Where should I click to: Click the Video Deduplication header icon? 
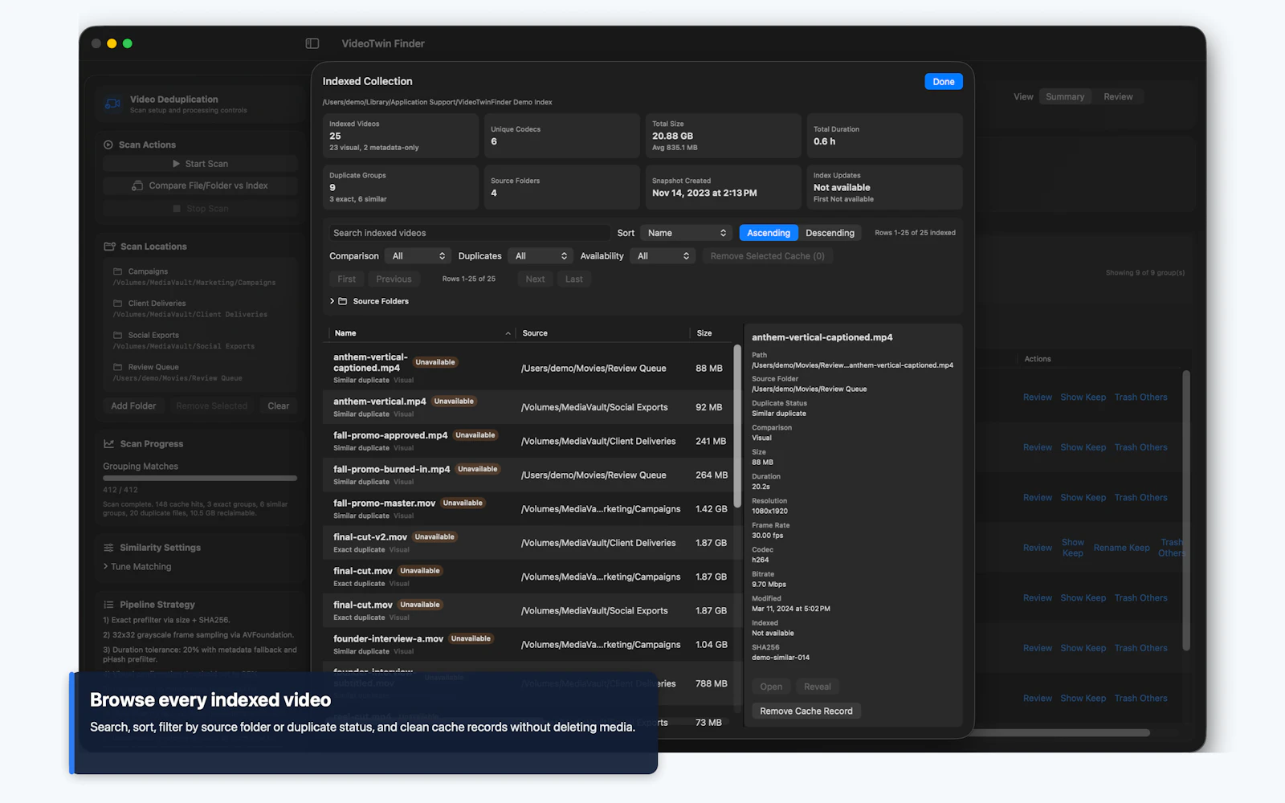[112, 104]
